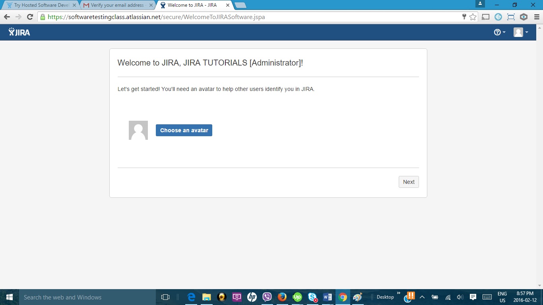Screen dimensions: 543x305
Task: Open the Chrome hamburger menu
Action: click(536, 17)
